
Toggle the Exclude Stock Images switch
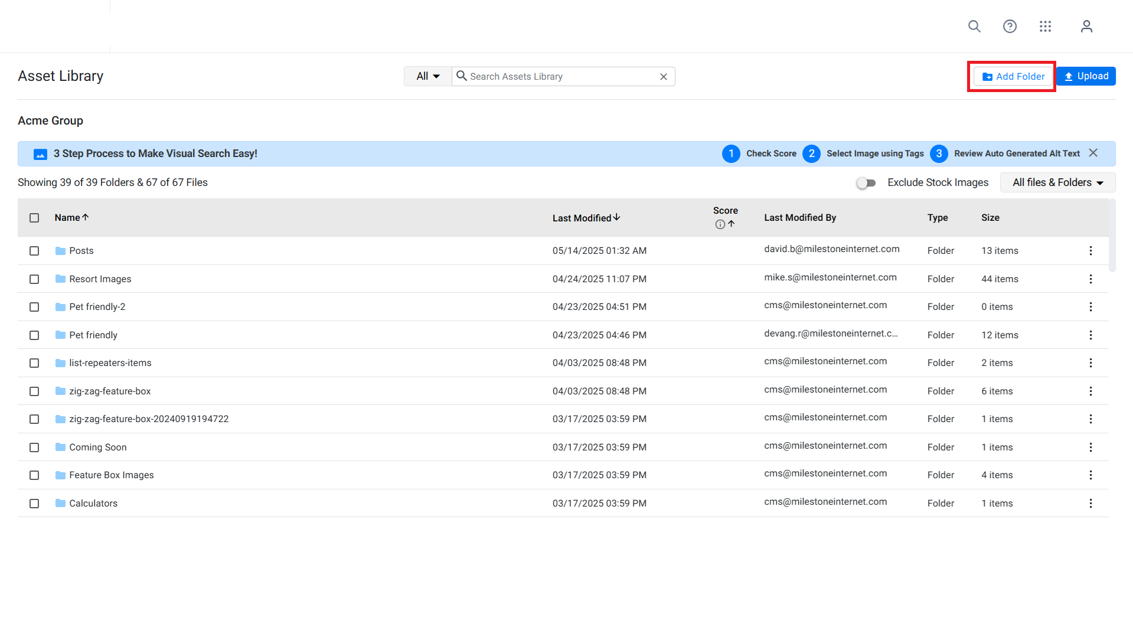click(866, 183)
